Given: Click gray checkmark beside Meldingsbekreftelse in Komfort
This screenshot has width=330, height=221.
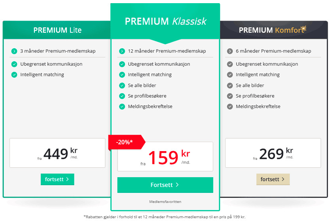Looking at the screenshot, I should pyautogui.click(x=230, y=107).
